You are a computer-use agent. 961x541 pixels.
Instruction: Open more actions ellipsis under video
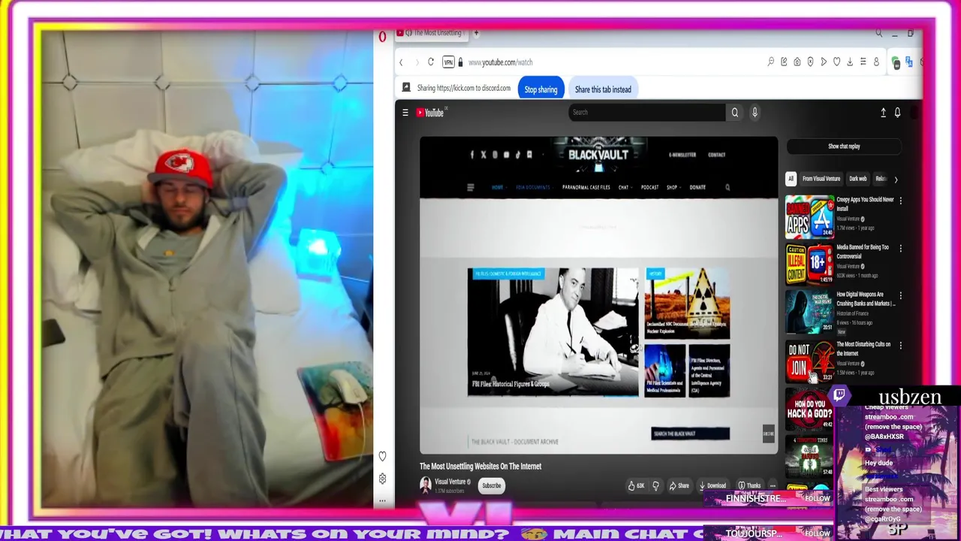coord(773,486)
